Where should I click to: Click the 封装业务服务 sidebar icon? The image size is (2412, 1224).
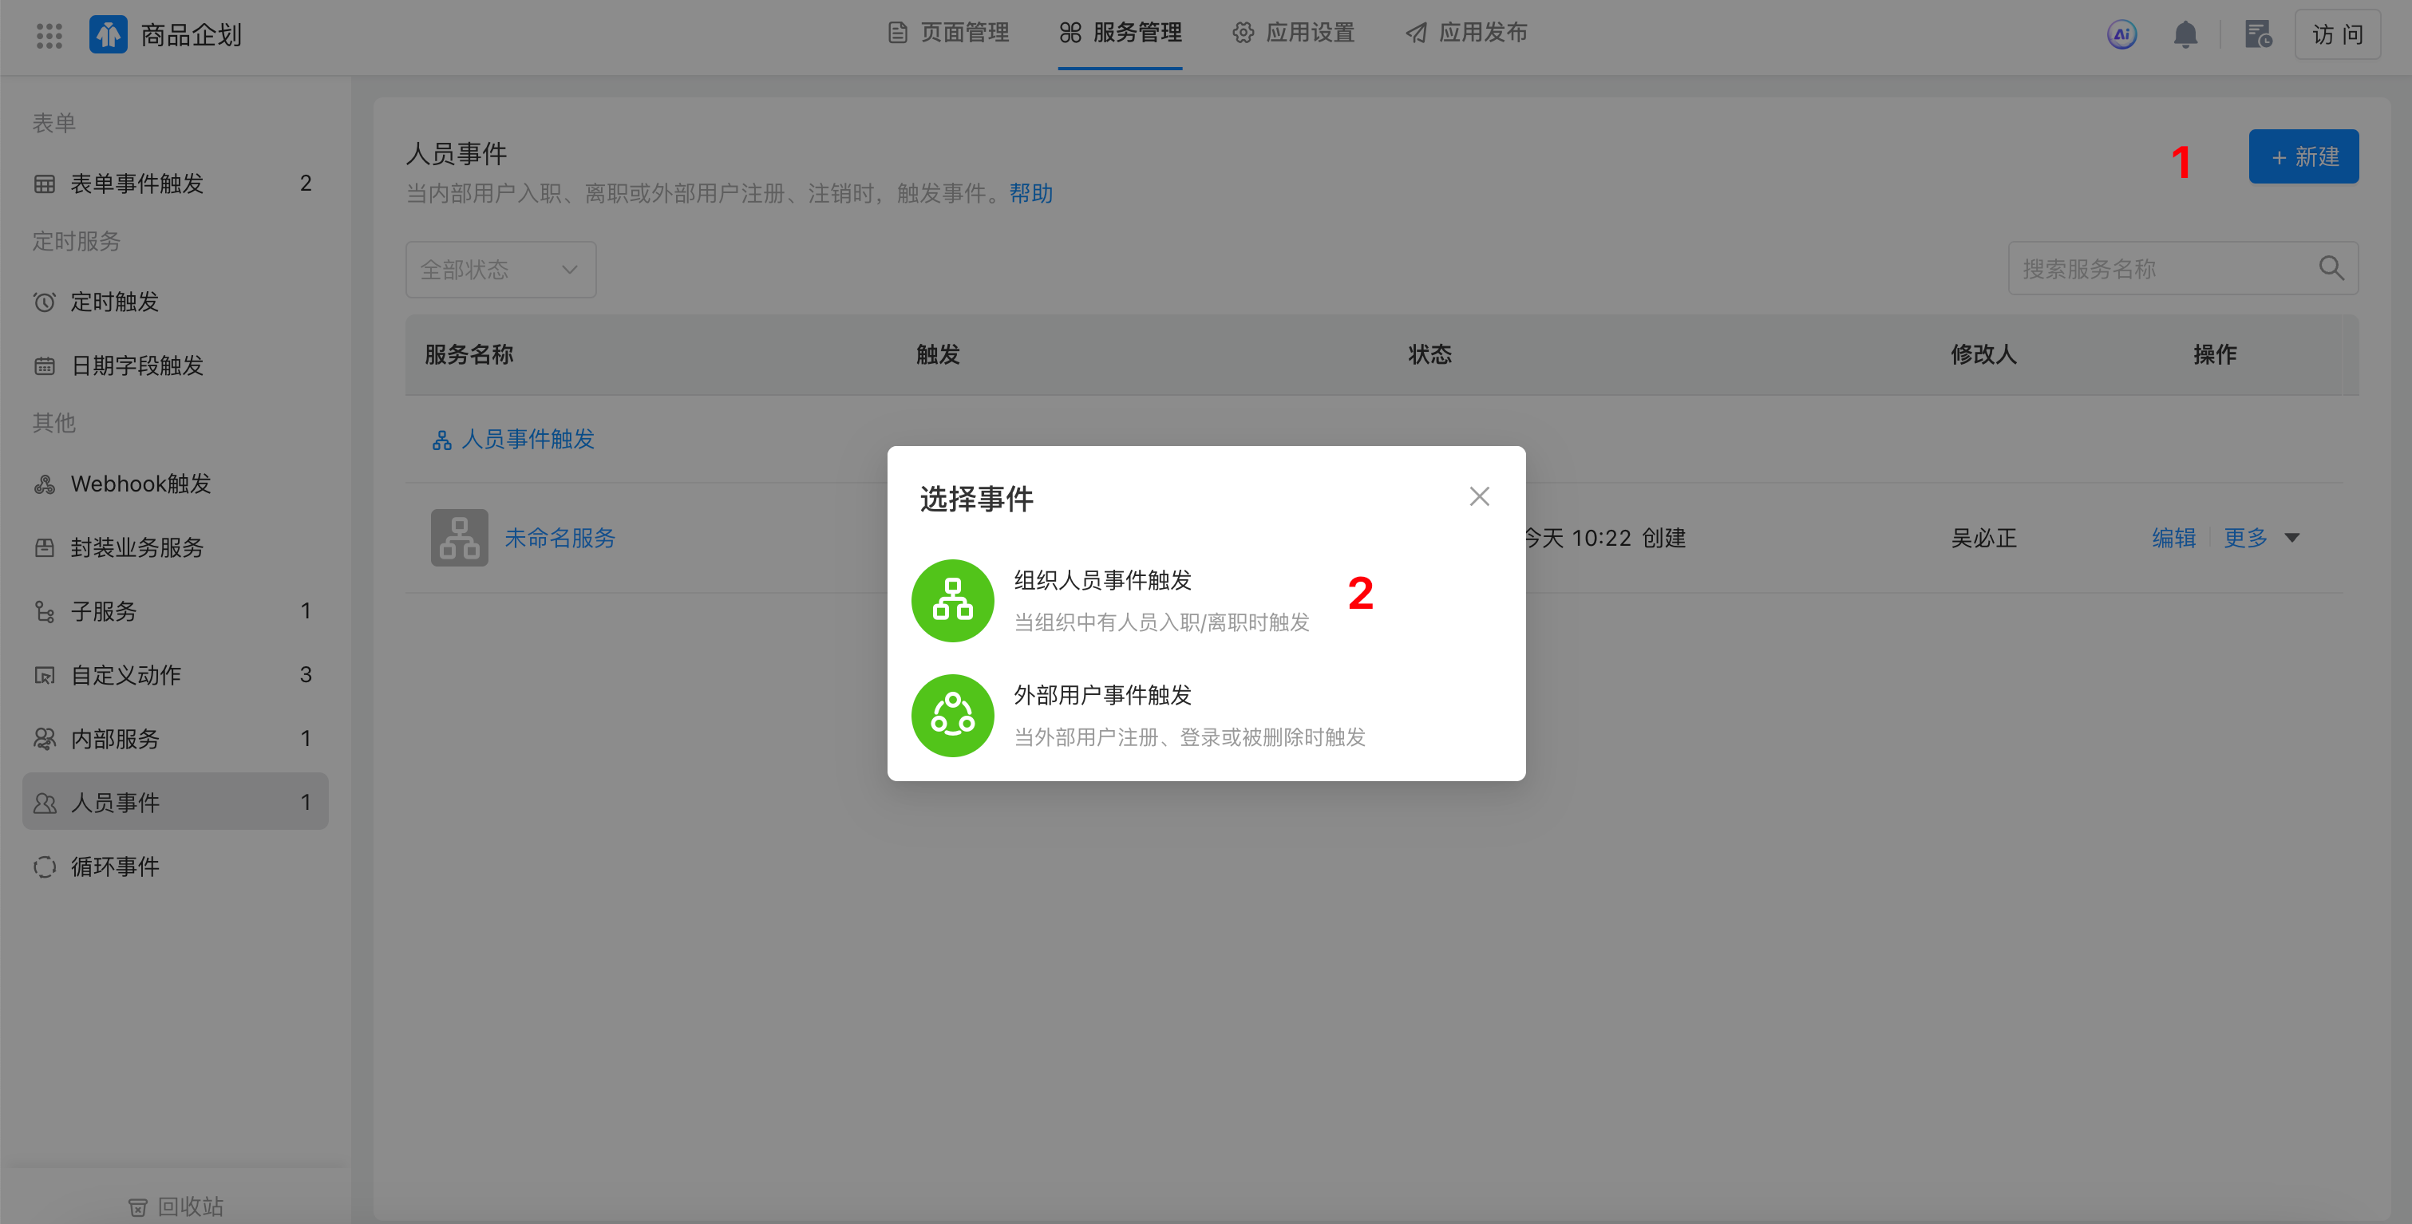coord(45,547)
